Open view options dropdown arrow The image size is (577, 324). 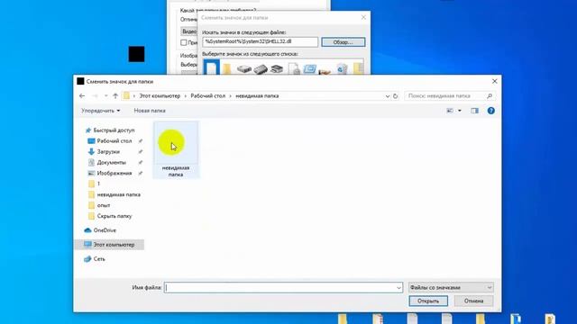(x=459, y=111)
